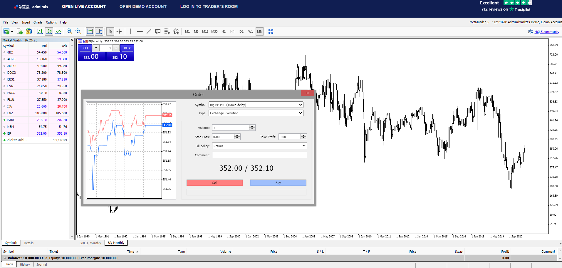Click BARC green up-arrow icon
Viewport: 562px width, 268px height.
[4, 120]
